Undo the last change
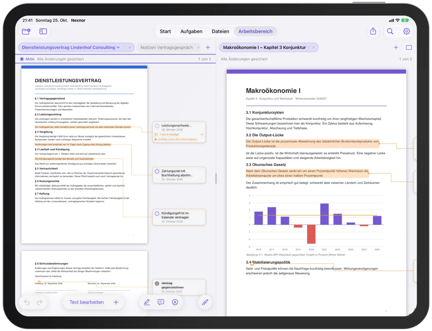Viewport: 432px width, 331px height. click(27, 302)
